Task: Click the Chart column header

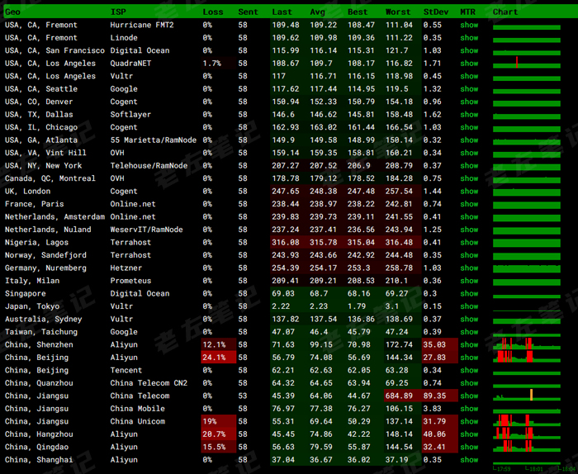Action: click(505, 12)
